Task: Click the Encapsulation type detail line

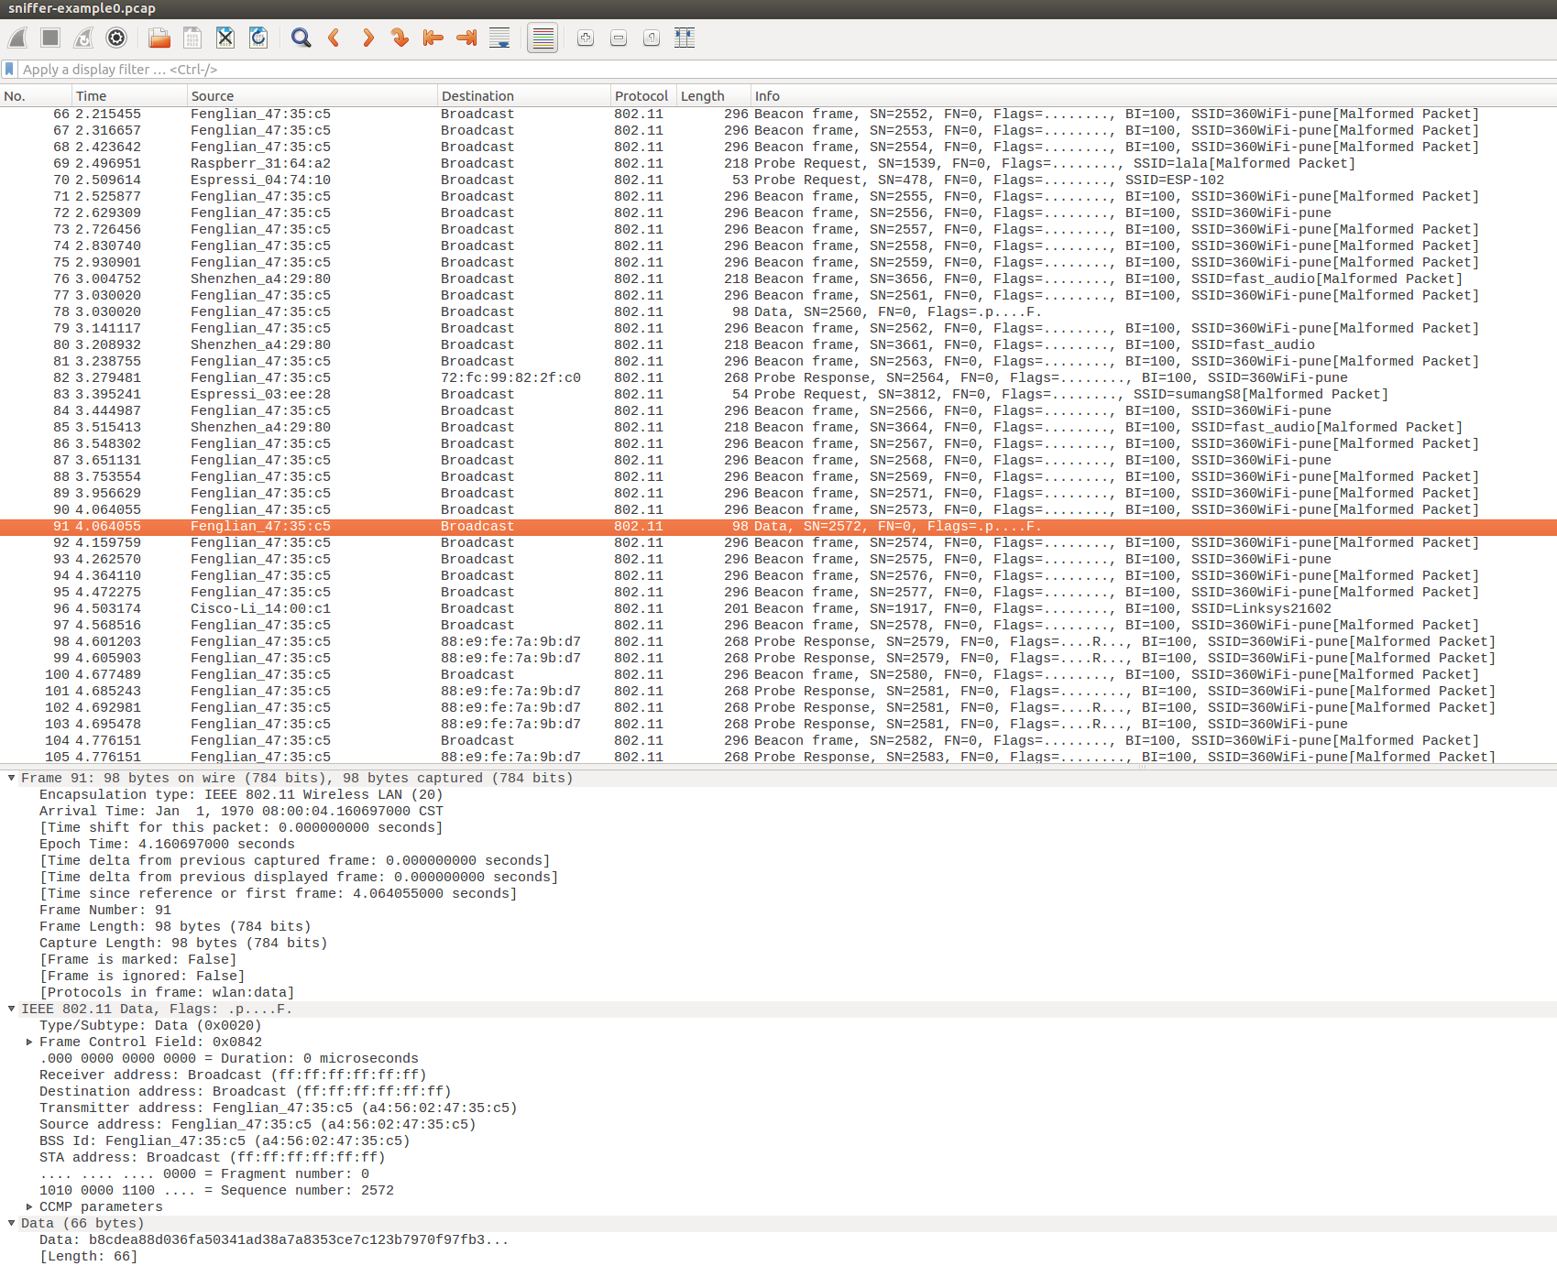Action: point(241,794)
